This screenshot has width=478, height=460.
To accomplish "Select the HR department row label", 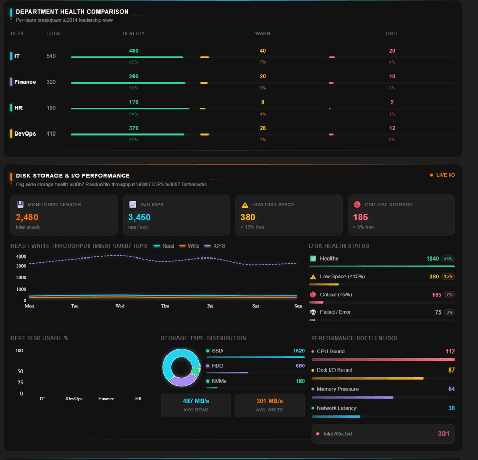I will (18, 108).
